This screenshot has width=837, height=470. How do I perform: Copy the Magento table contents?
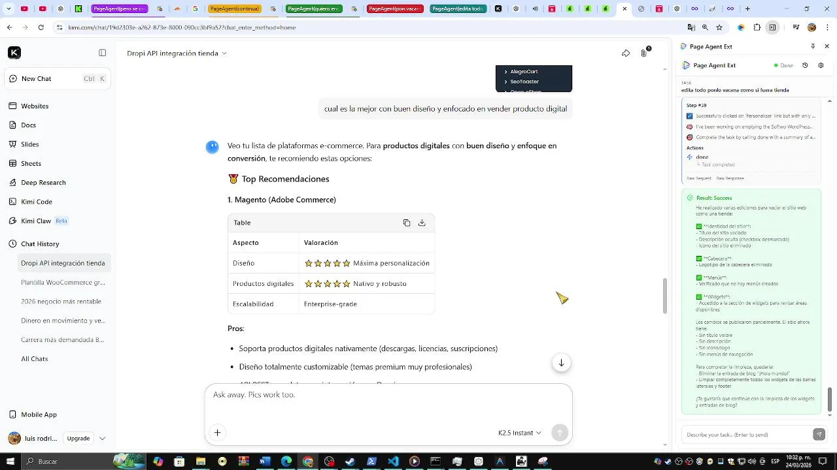coord(407,223)
